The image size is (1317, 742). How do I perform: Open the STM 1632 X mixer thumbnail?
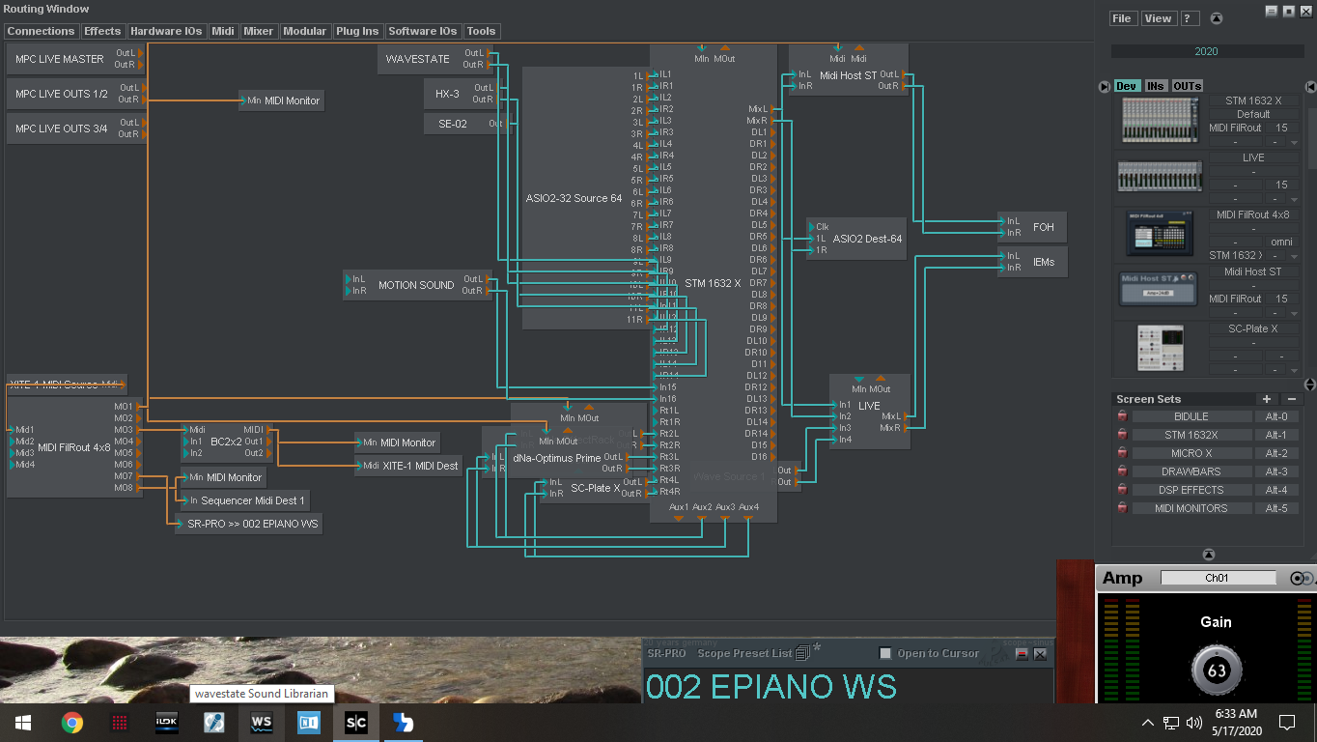(x=1160, y=120)
